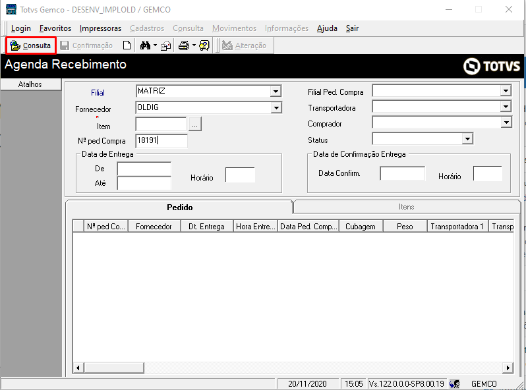Click the blank new document icon
526x390 pixels.
[x=127, y=45]
